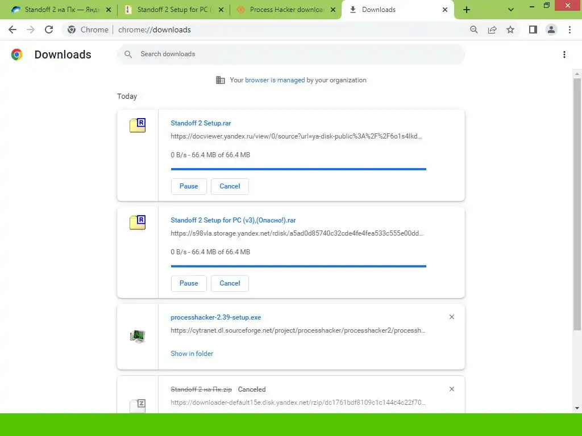Open the profile avatar icon
This screenshot has width=582, height=436.
(x=551, y=30)
